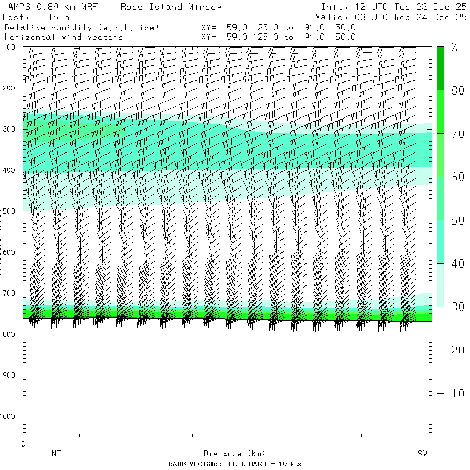Click the turquoise colorbar segment between 40 and 50
Image resolution: width=470 pixels, height=470 pixels.
(x=440, y=241)
